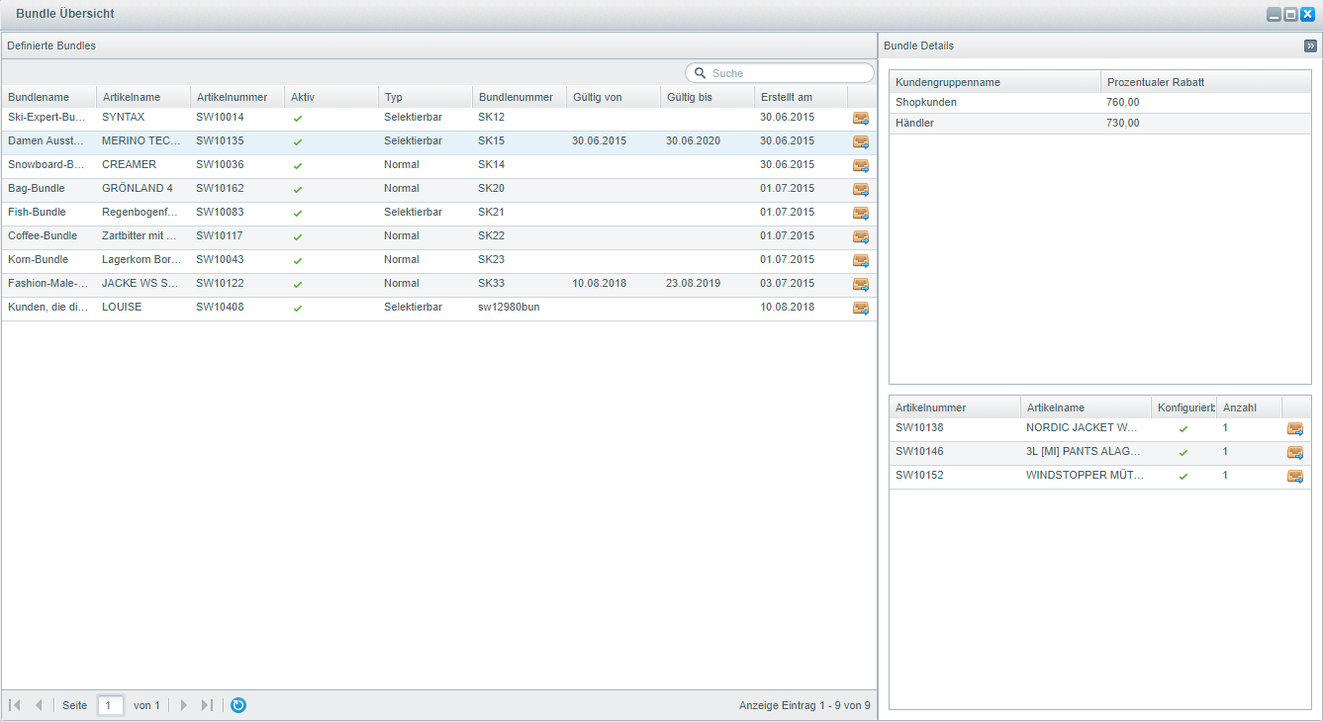Screen dimensions: 1323x722
Task: Click WINDSTOPPER article name
Action: click(1085, 475)
